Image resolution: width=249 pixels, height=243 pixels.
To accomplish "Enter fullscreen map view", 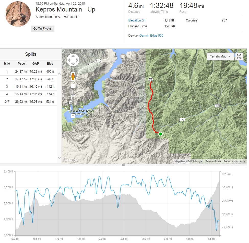I will (x=239, y=56).
